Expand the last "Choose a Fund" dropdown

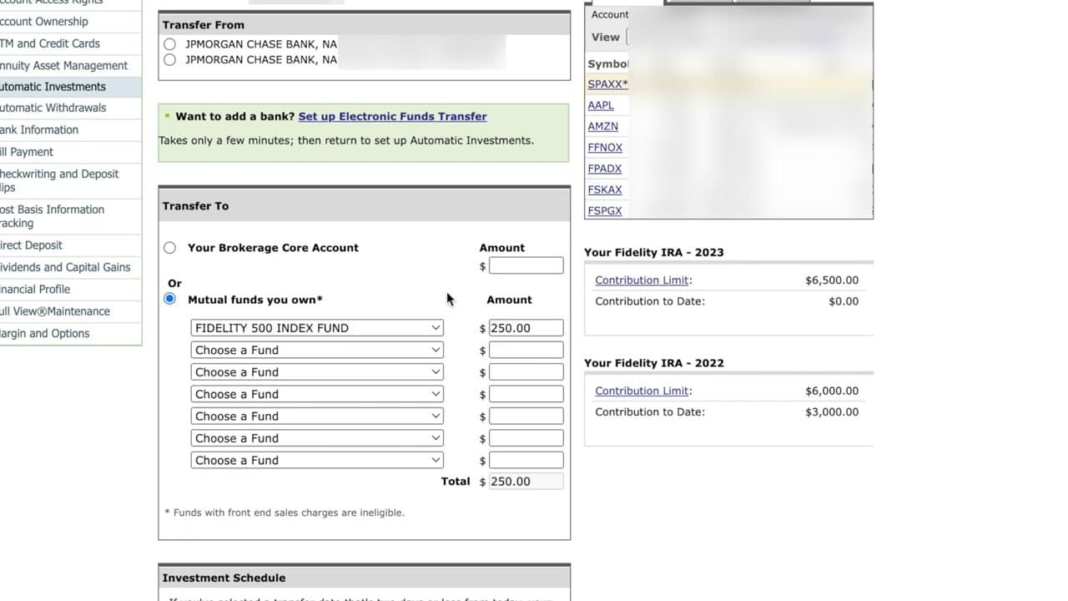pos(317,460)
